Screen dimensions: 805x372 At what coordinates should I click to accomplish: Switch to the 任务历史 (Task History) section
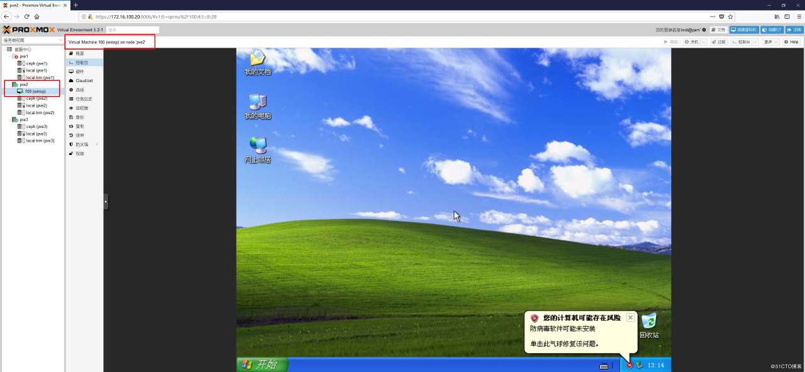click(x=82, y=98)
